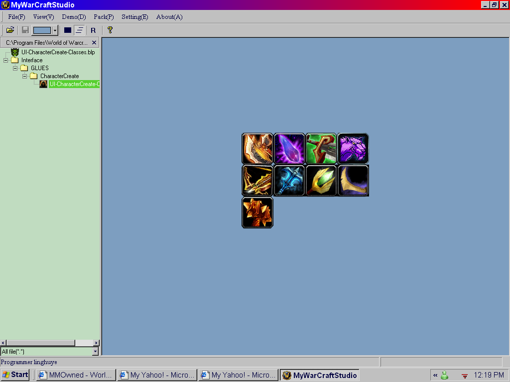Select the Mage purple crystal class icon

(x=289, y=149)
